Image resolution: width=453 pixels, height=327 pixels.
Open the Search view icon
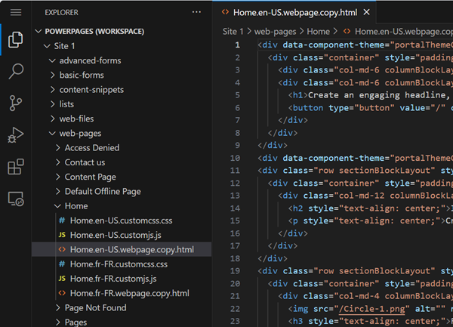pos(15,72)
